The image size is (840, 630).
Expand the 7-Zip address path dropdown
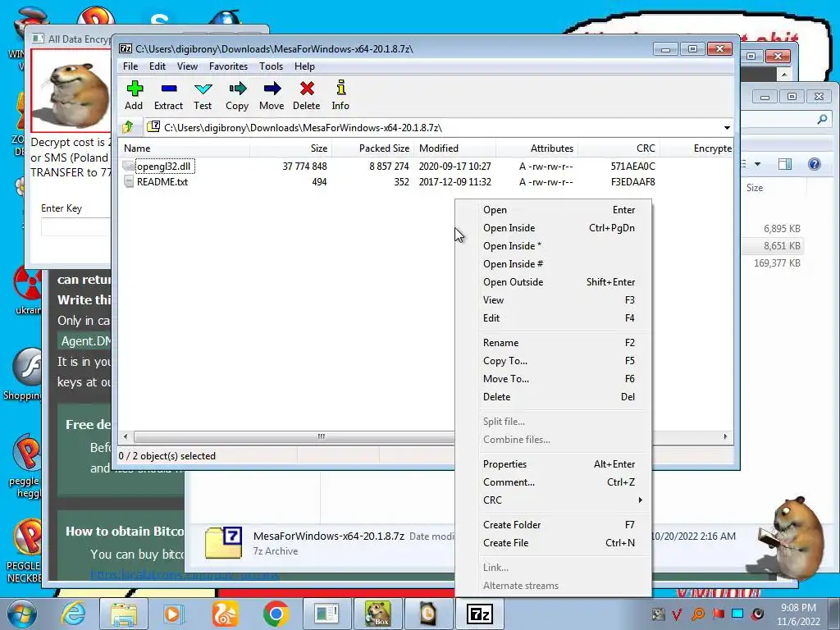coord(727,127)
